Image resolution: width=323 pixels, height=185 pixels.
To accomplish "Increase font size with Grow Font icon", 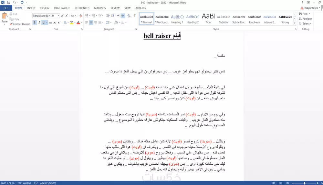I will click(62, 16).
